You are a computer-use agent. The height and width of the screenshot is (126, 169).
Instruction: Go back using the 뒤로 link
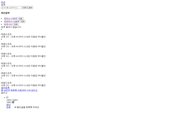[3, 2]
